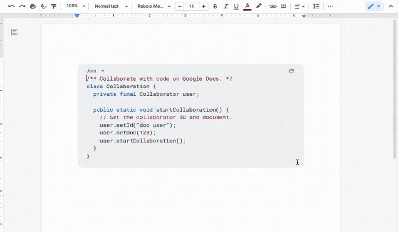Screen dimensions: 398x232
Task: Click 'private final Collaborator user;' line
Action: pos(146,94)
